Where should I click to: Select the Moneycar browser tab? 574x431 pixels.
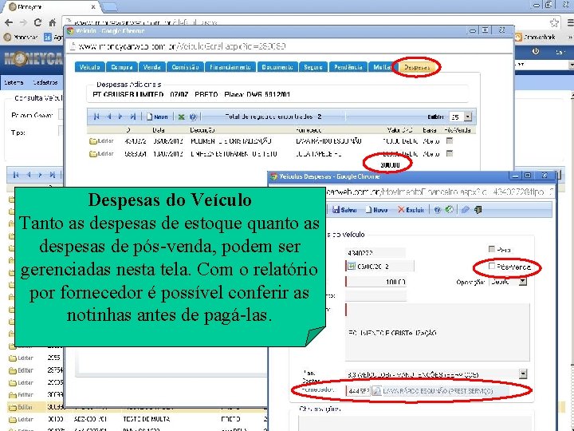click(x=53, y=7)
